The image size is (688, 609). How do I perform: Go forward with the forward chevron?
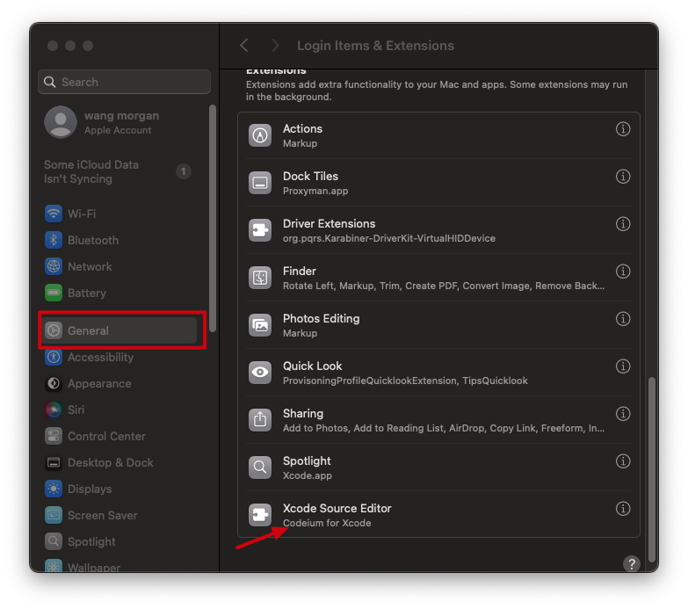coord(275,45)
